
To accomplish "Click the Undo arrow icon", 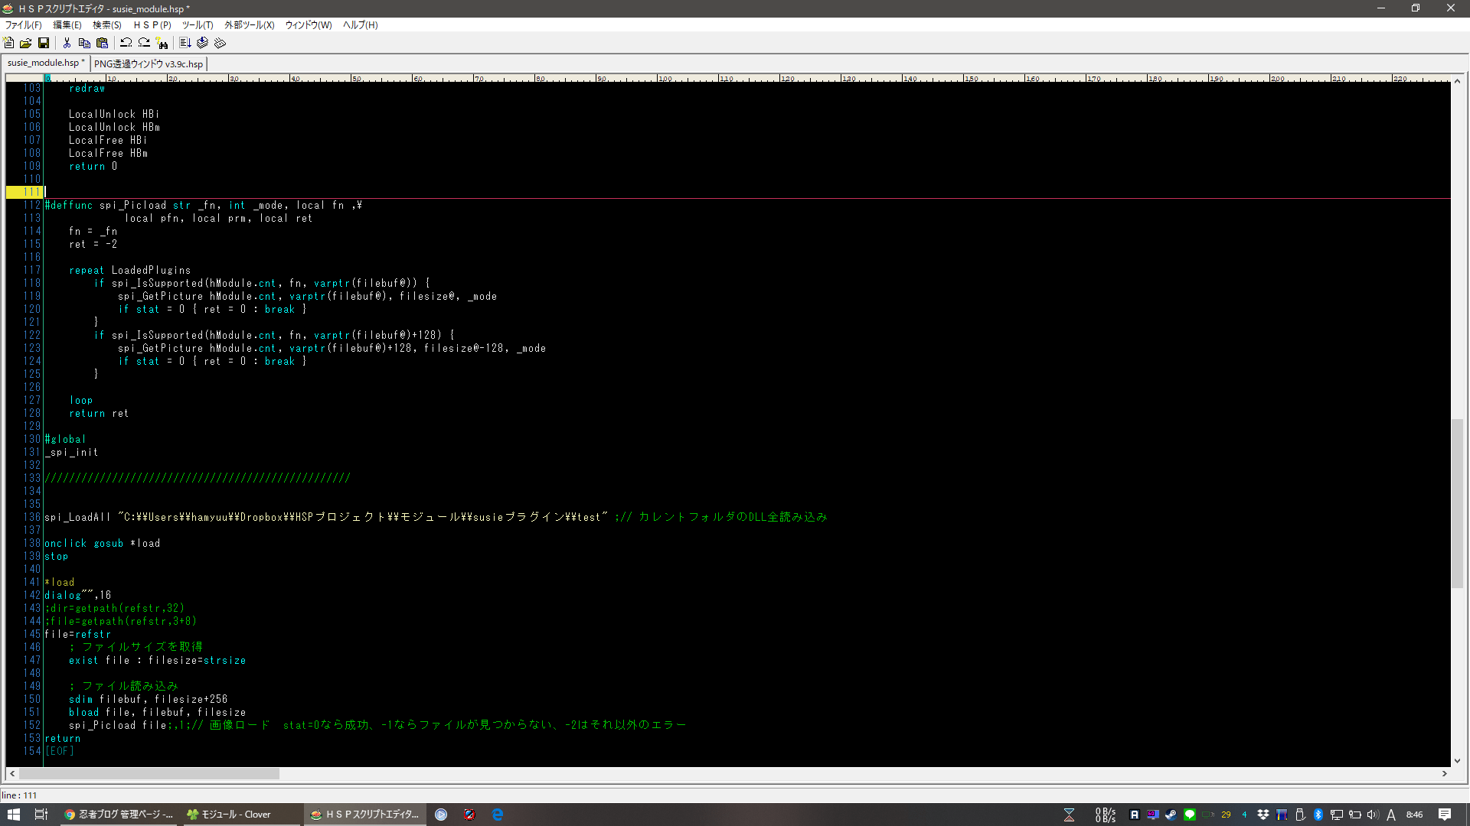I will tap(126, 43).
